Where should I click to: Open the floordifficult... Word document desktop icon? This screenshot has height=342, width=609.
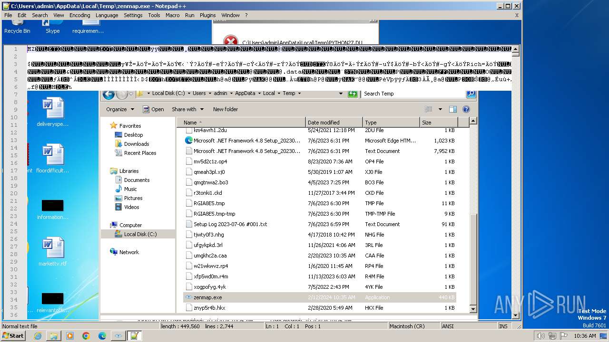52,159
